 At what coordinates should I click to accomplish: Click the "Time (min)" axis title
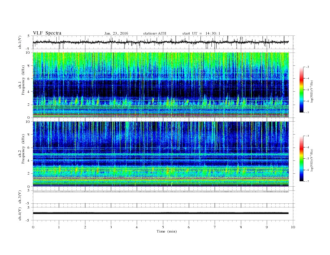[x=167, y=231]
